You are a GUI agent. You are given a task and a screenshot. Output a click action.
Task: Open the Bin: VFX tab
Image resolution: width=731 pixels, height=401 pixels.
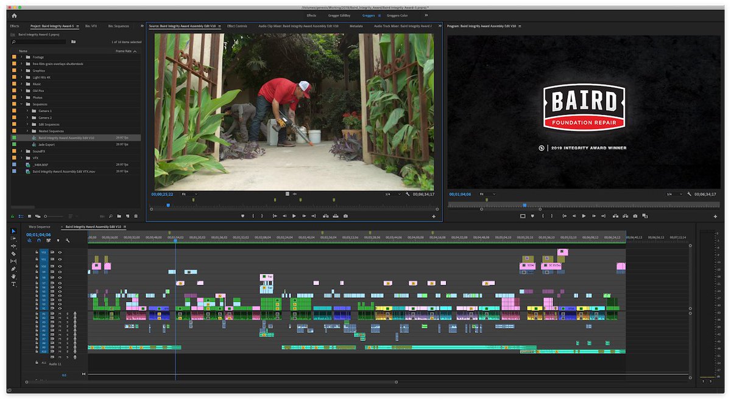[x=91, y=26]
